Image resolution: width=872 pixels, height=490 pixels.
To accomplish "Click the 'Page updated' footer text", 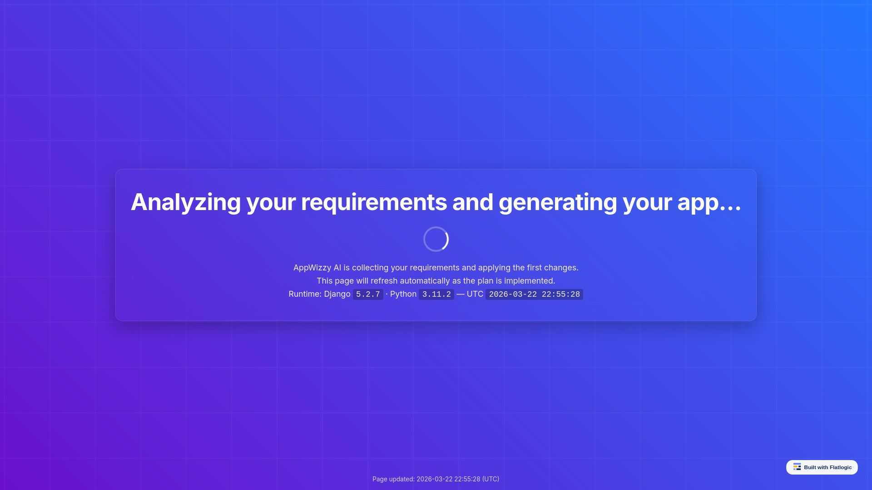I will pyautogui.click(x=436, y=479).
